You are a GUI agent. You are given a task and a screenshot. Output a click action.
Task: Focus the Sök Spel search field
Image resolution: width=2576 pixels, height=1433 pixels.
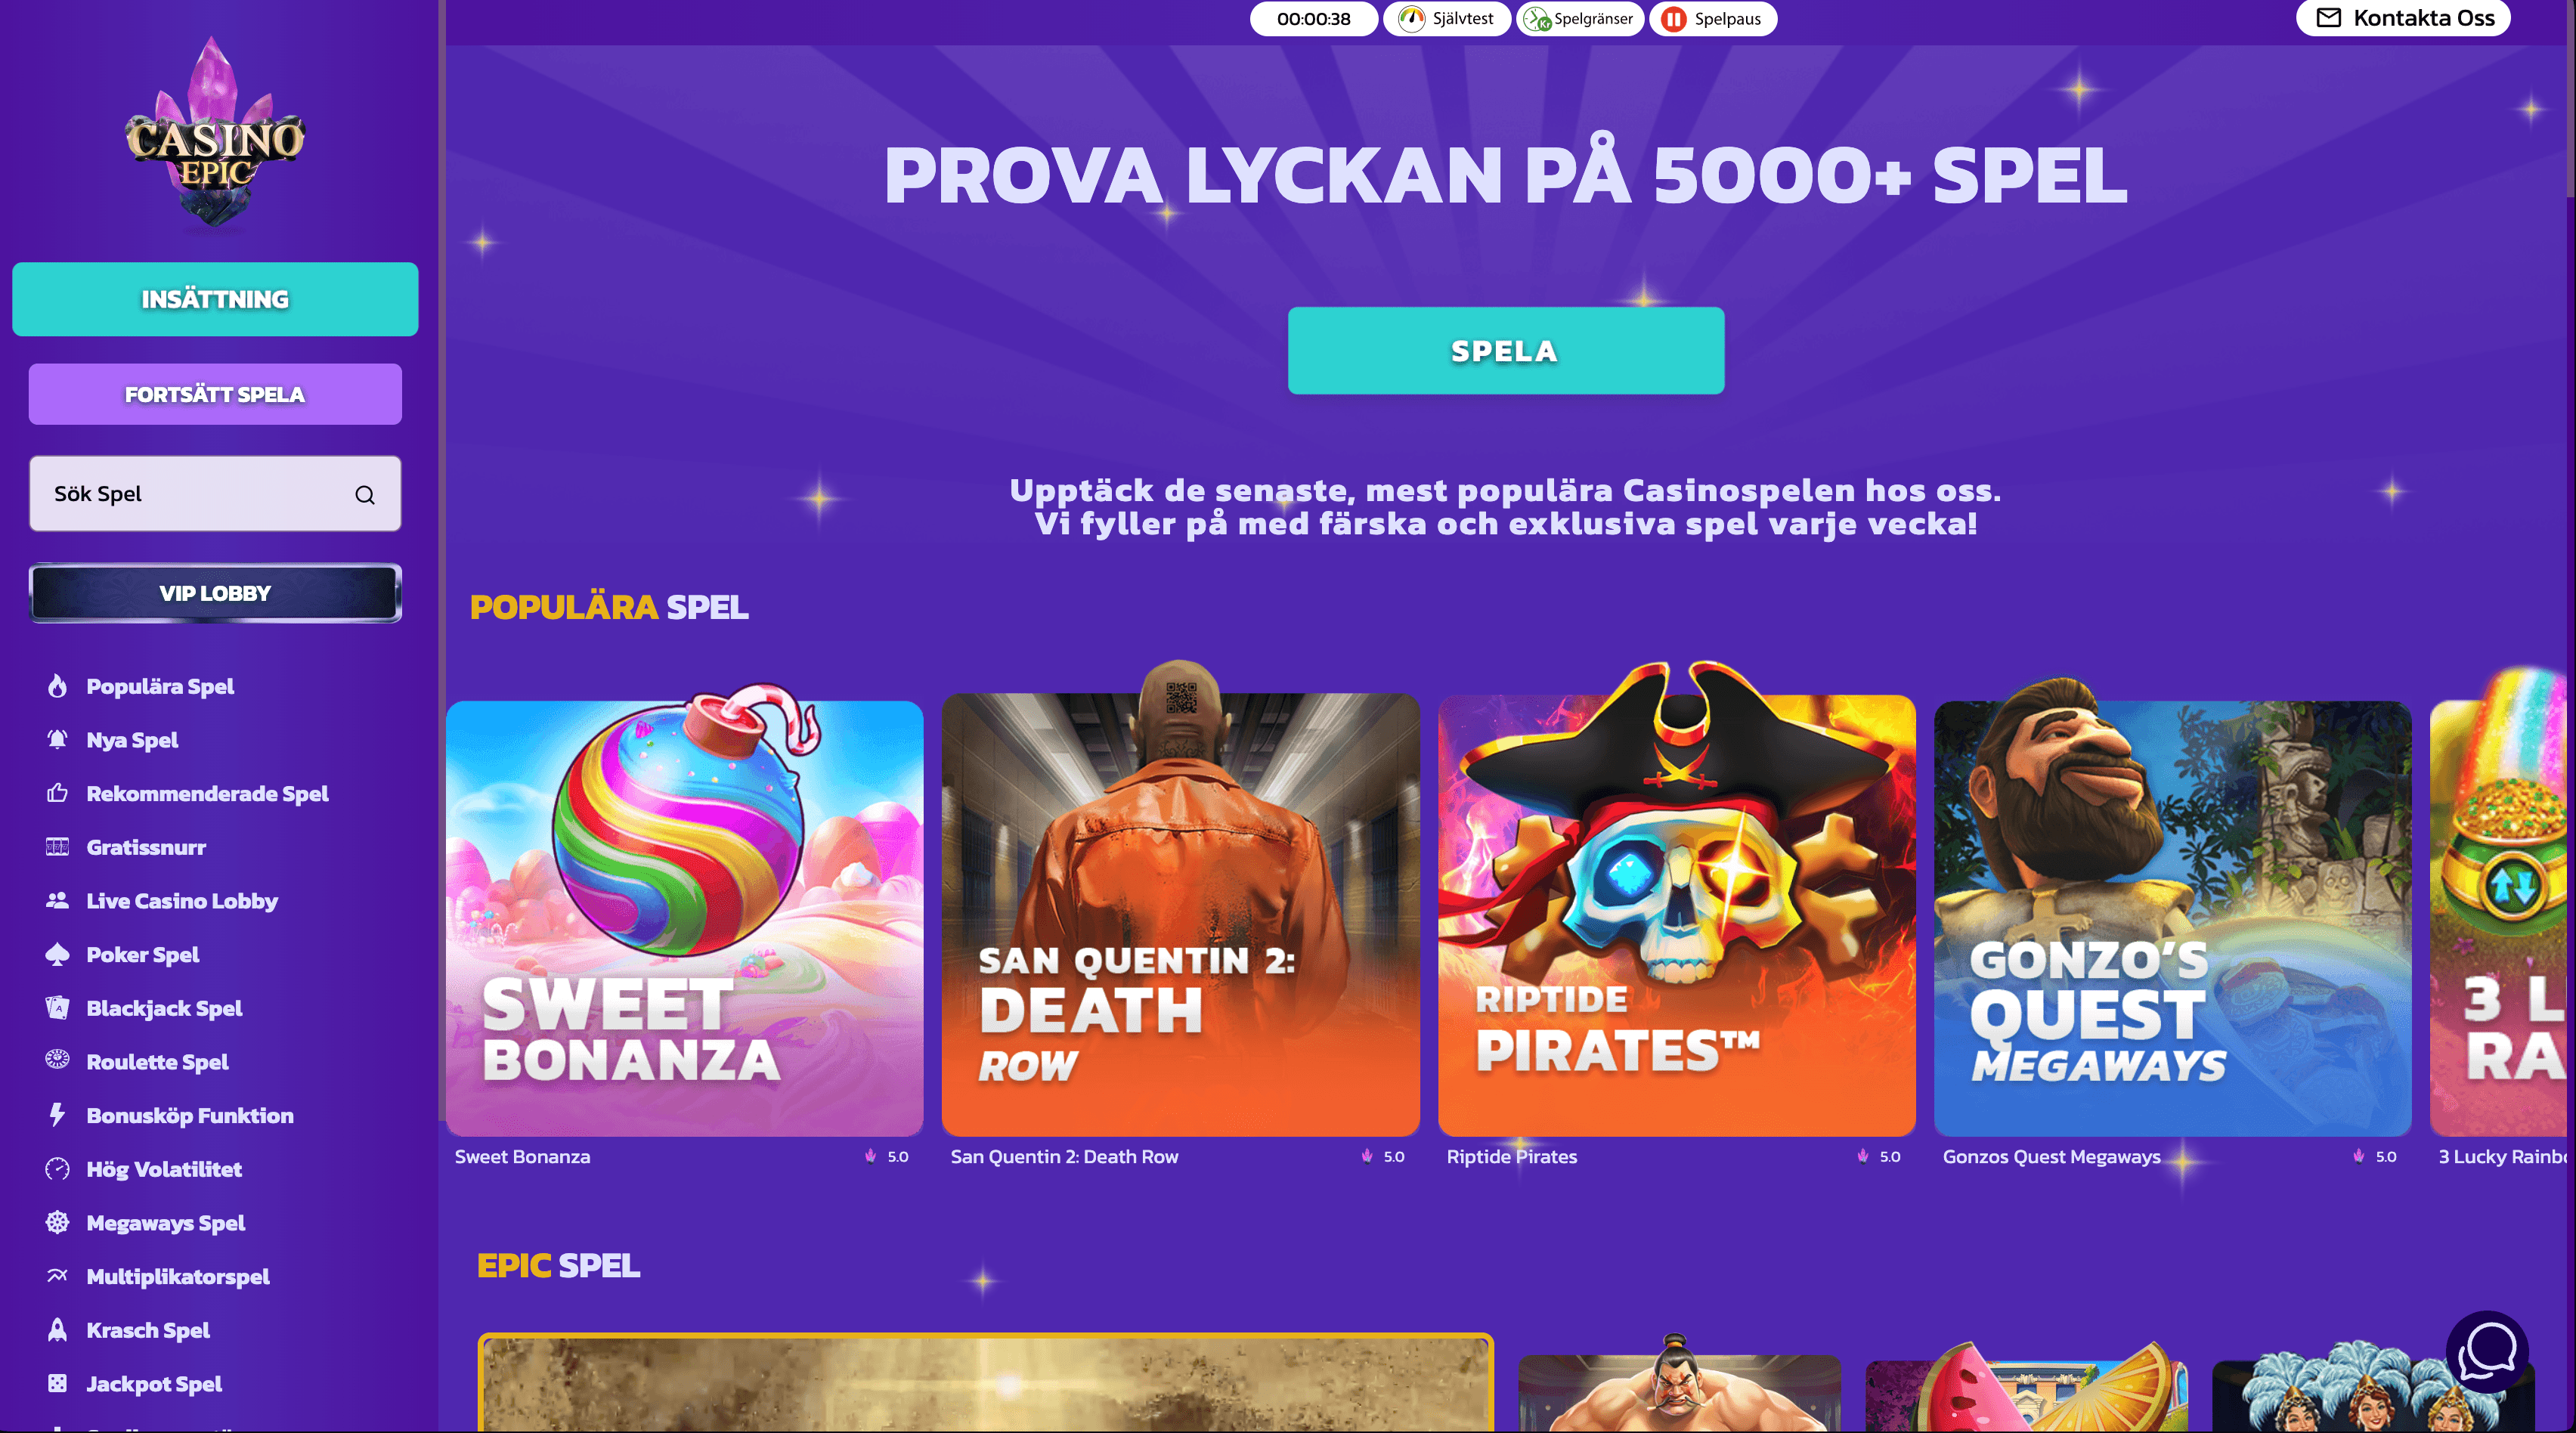coord(215,494)
